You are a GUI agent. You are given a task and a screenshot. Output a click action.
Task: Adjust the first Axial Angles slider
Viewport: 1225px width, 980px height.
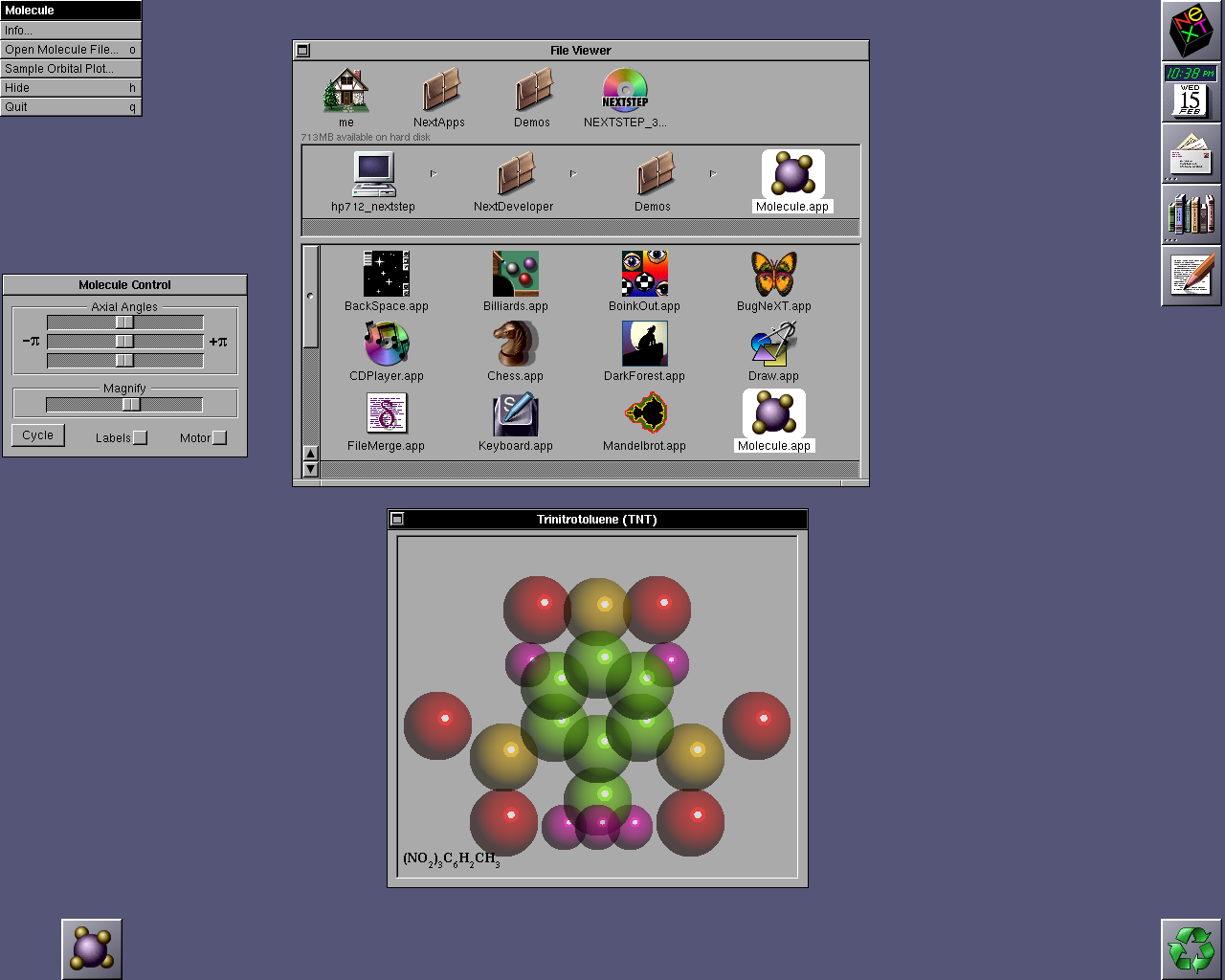tap(125, 323)
